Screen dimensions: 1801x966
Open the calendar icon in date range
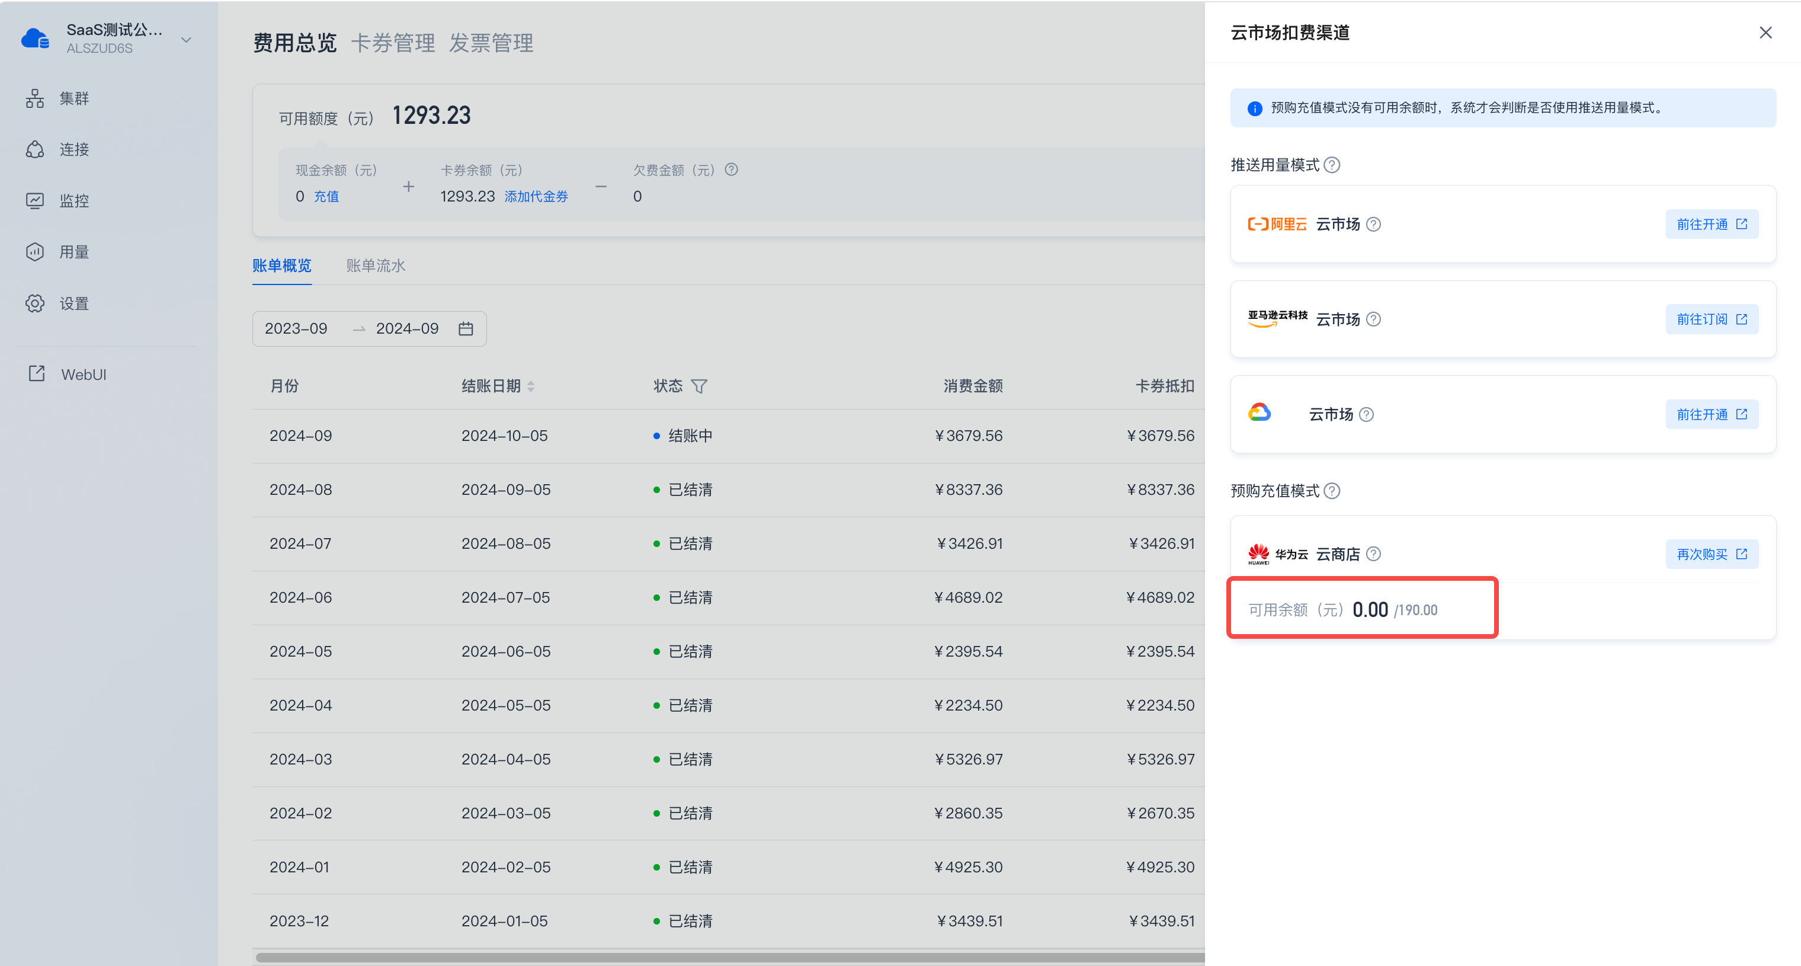[466, 329]
